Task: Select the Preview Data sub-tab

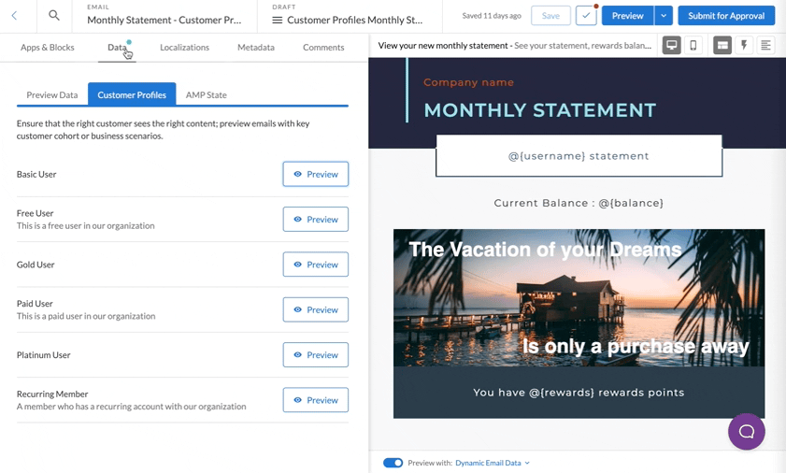Action: (52, 94)
